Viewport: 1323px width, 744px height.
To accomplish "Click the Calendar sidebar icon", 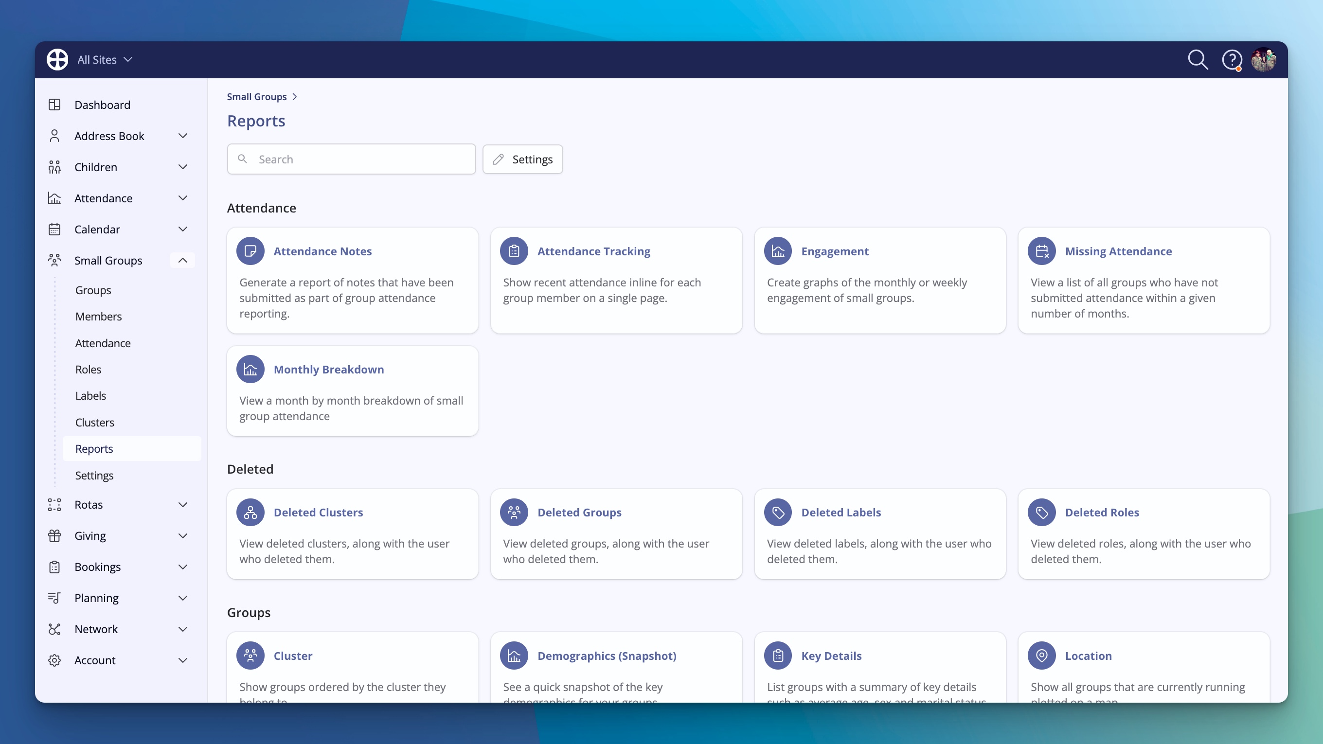I will pyautogui.click(x=54, y=229).
